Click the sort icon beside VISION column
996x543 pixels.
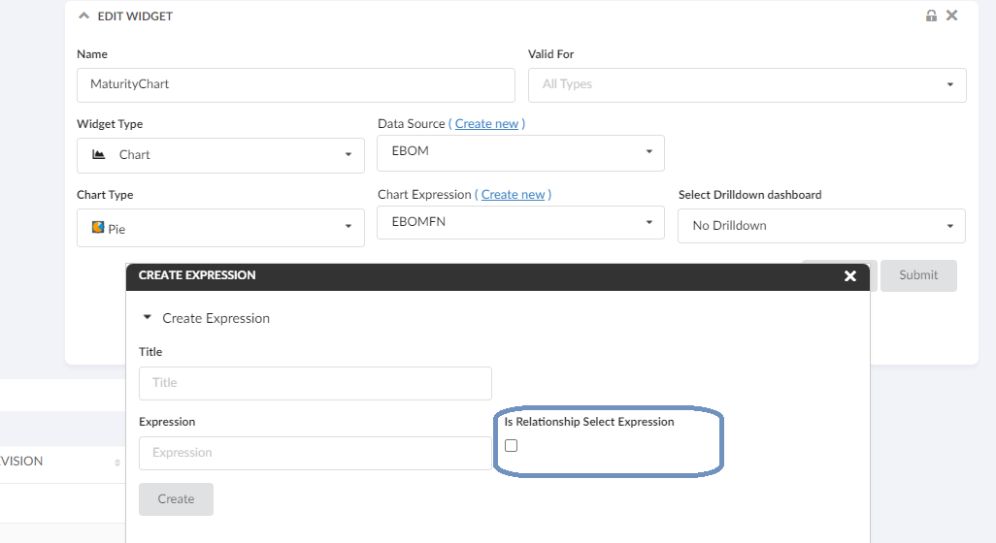click(x=117, y=463)
